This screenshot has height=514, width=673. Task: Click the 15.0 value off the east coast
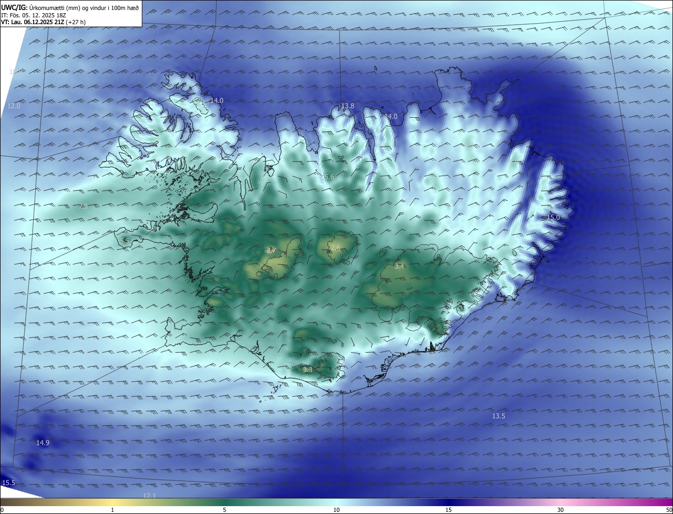[x=553, y=217]
